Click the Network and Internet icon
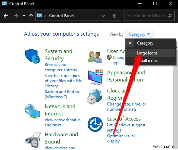178x150 pixels. (x=32, y=111)
